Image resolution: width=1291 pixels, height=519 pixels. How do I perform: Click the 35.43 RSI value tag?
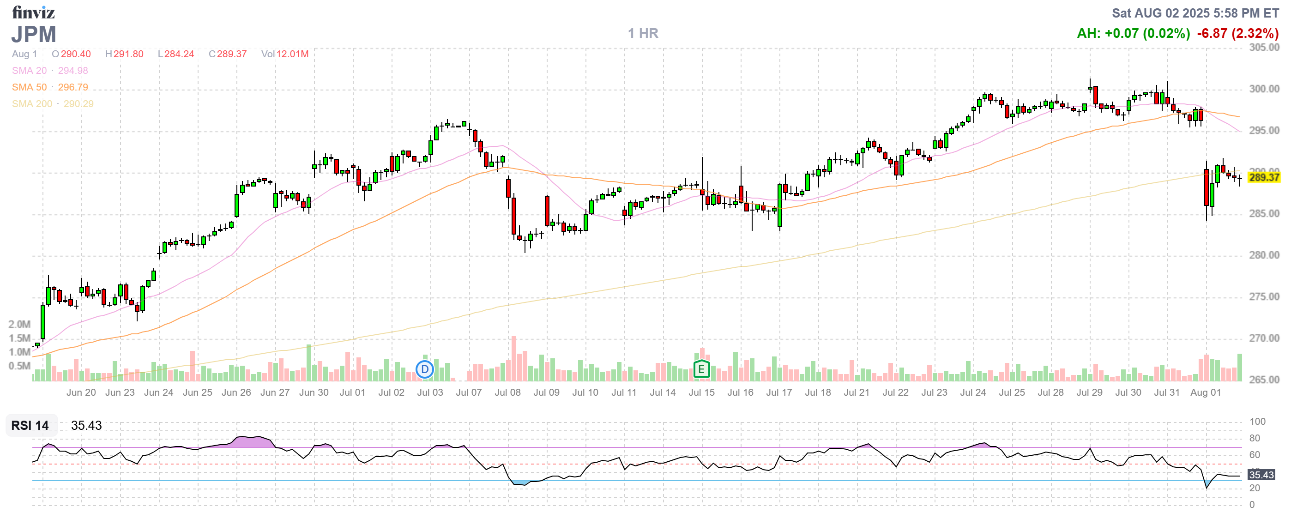point(1261,475)
